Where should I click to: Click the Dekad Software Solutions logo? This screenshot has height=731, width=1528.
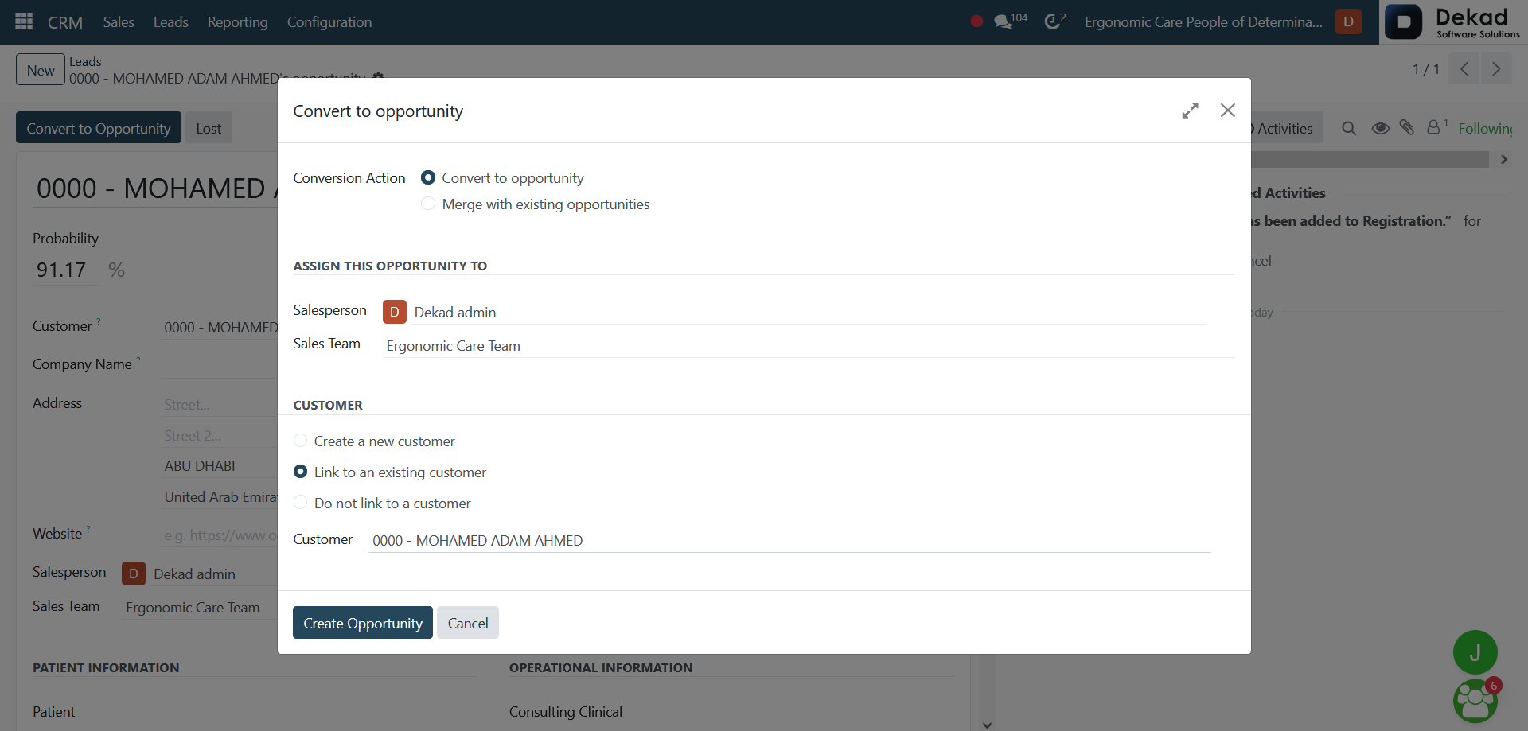[x=1453, y=21]
